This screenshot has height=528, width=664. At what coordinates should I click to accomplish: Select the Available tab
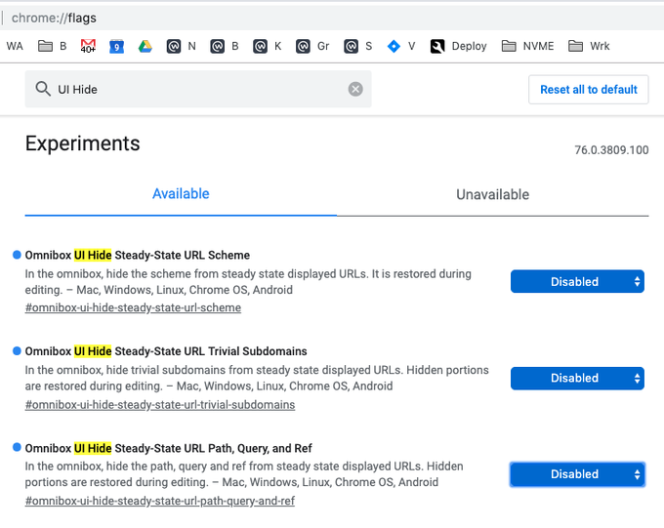pos(181,194)
